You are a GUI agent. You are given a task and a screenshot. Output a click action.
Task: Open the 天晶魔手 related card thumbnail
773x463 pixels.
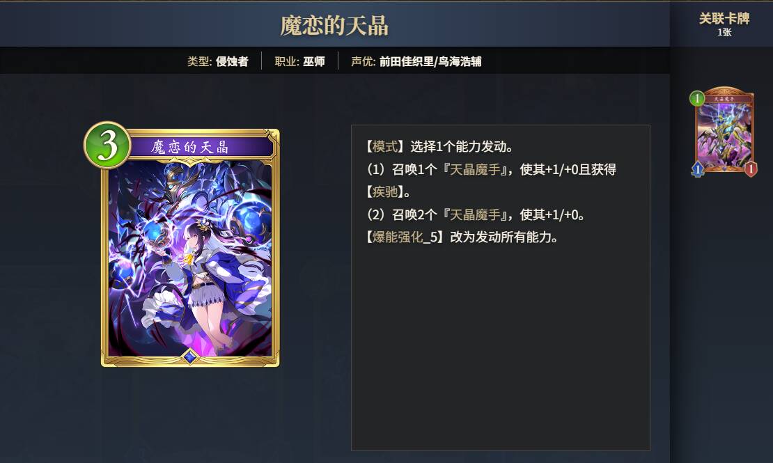point(724,131)
